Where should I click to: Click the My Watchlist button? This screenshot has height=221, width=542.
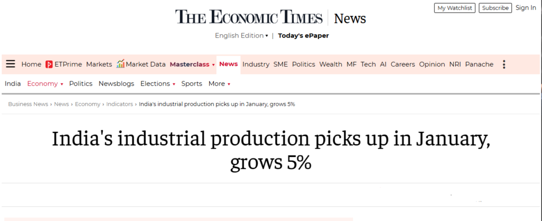pyautogui.click(x=455, y=8)
